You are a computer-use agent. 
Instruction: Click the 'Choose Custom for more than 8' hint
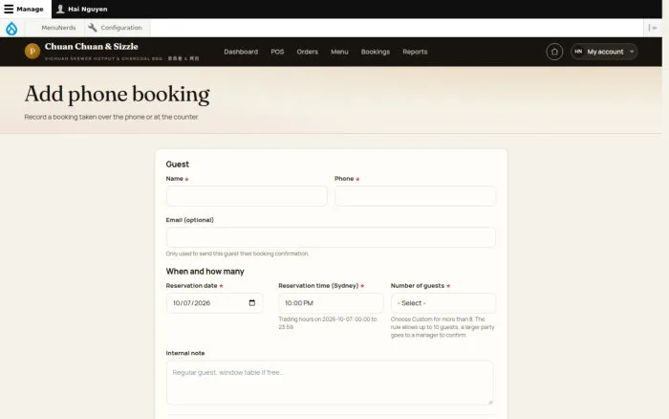tap(442, 327)
